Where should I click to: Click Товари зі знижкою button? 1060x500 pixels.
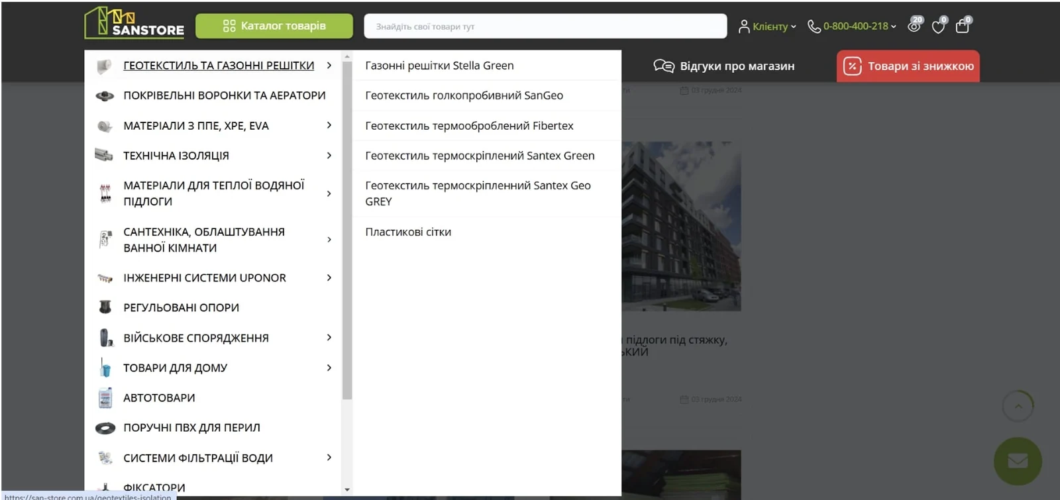pos(908,66)
